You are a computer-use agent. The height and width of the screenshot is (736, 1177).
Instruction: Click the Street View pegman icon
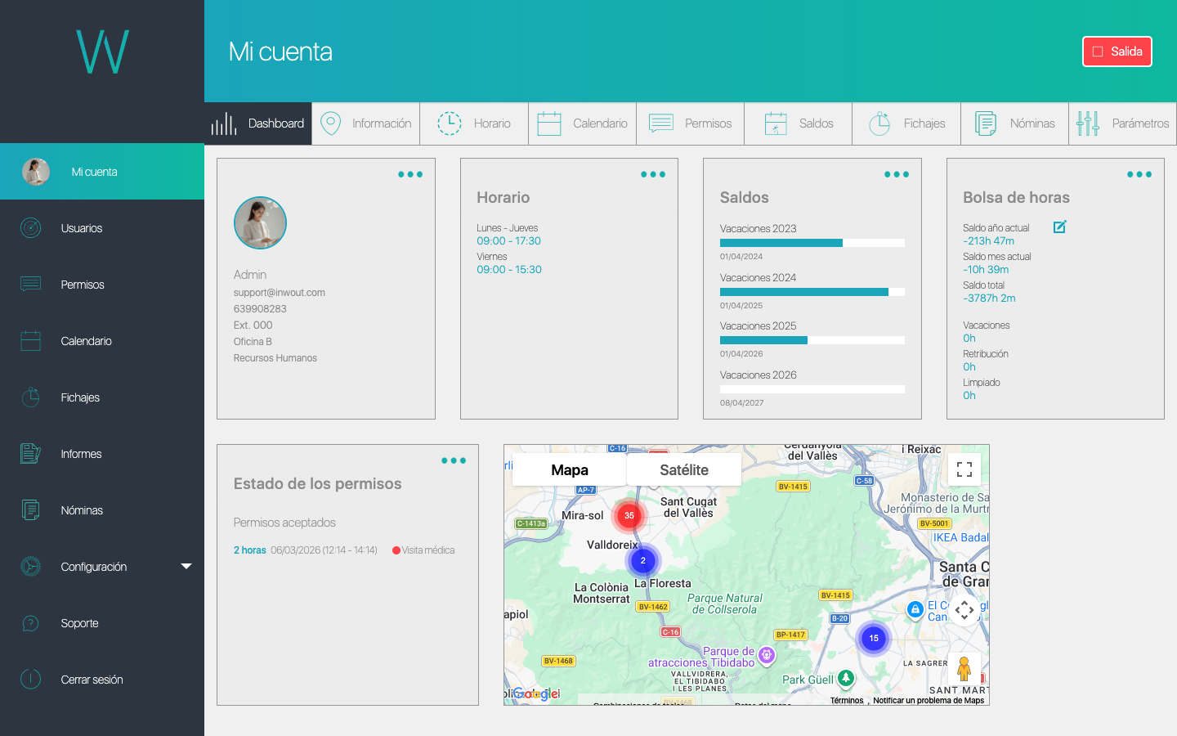(964, 668)
